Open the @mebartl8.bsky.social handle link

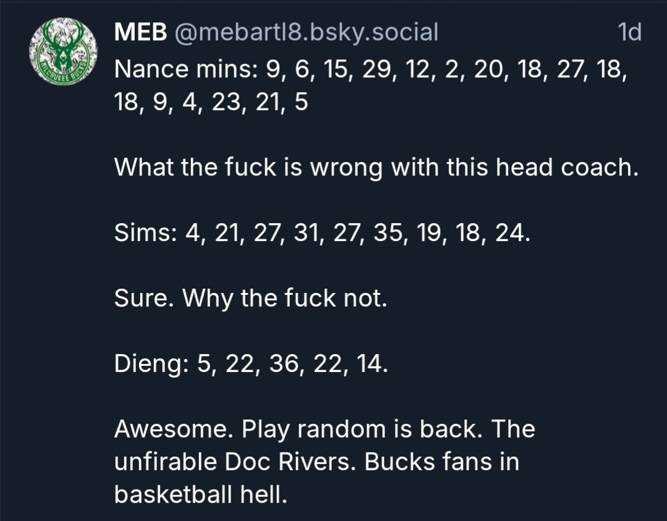(x=307, y=32)
